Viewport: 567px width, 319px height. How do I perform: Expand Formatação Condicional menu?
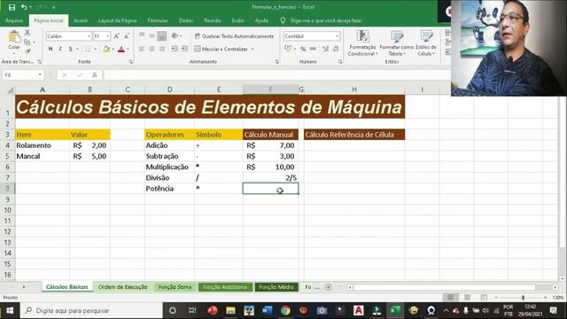tap(362, 43)
